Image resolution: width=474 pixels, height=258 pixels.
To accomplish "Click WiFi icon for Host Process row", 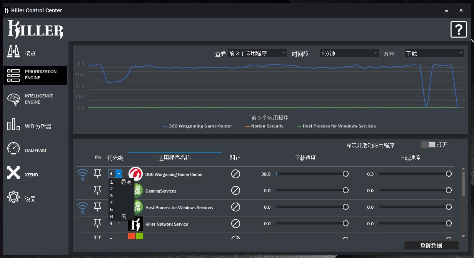I will click(x=82, y=208).
